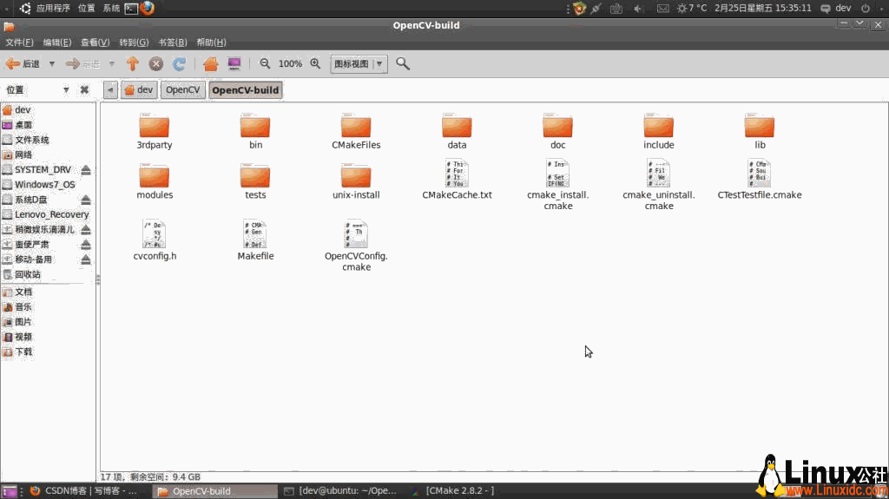Click the Stop loading icon
The width and height of the screenshot is (889, 499).
(156, 63)
